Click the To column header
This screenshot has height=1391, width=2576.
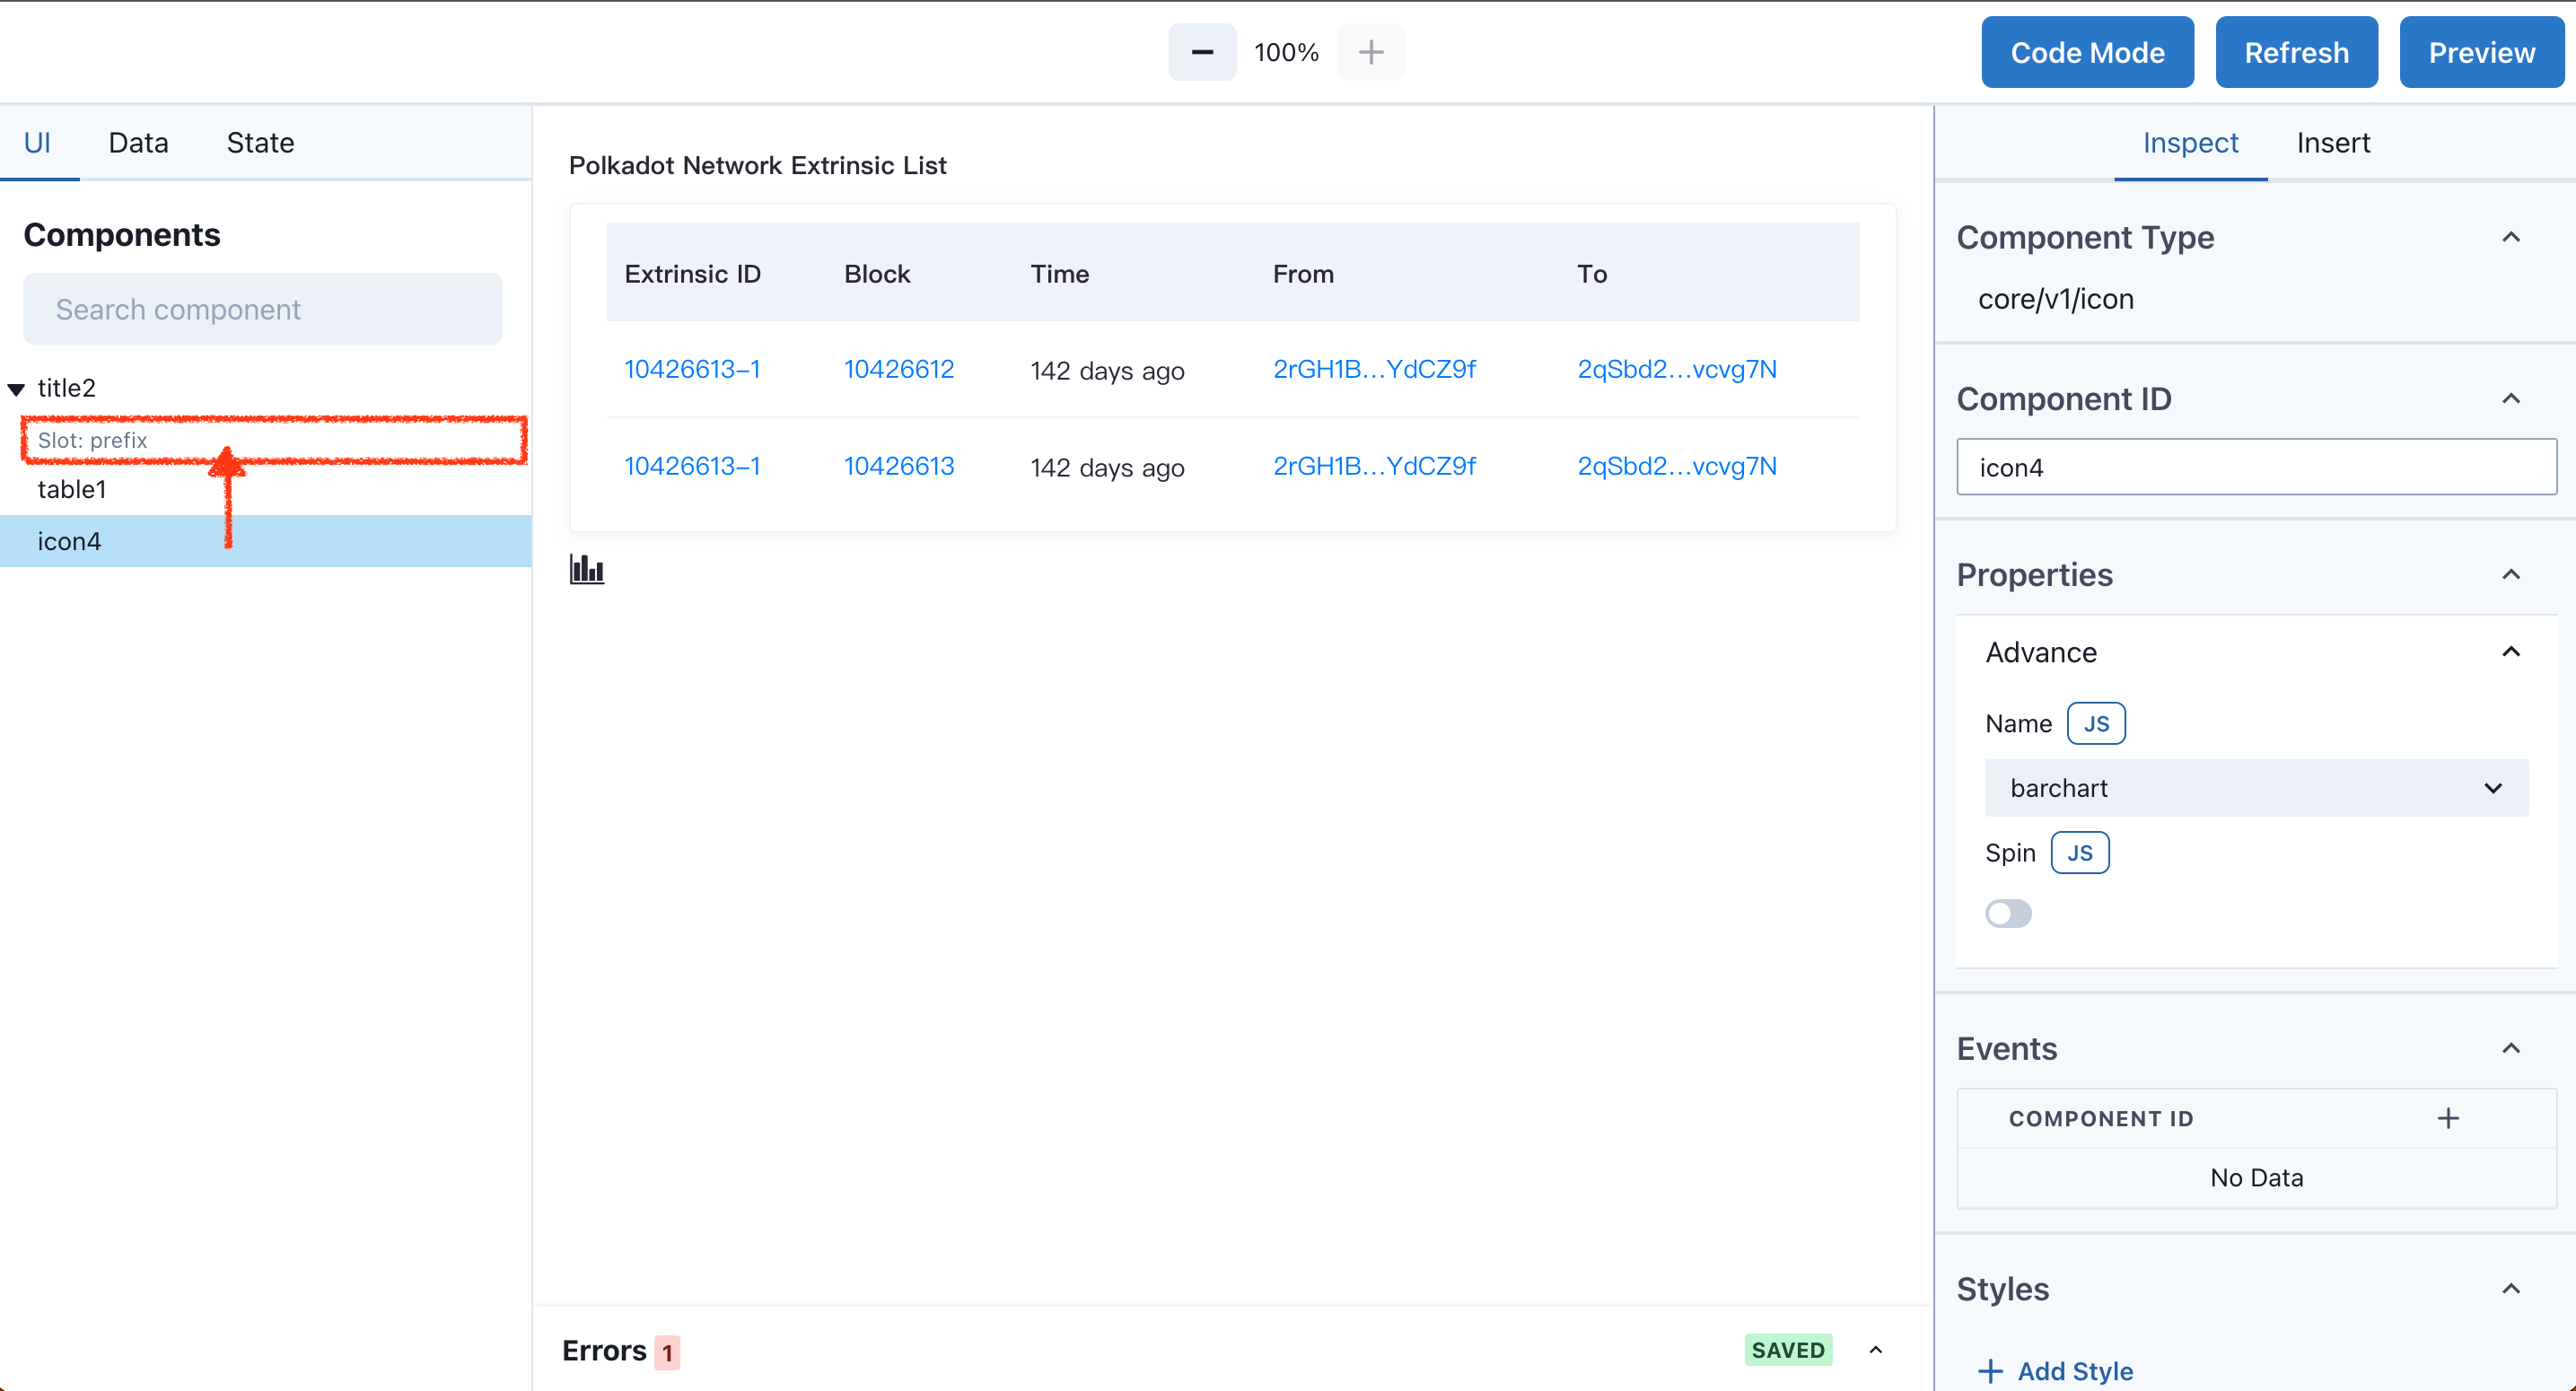[x=1592, y=274]
